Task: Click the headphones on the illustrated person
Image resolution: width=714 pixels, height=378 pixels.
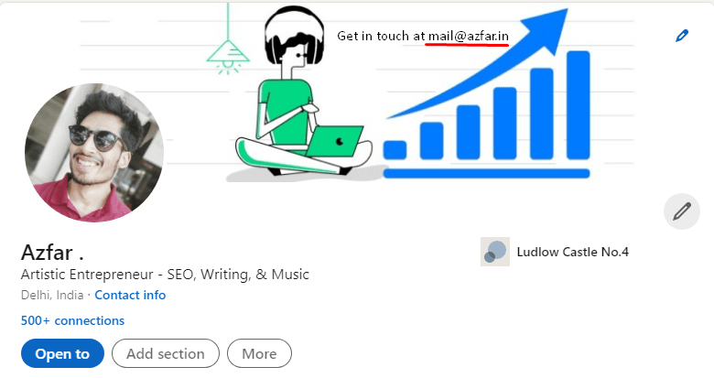Action: [x=295, y=37]
